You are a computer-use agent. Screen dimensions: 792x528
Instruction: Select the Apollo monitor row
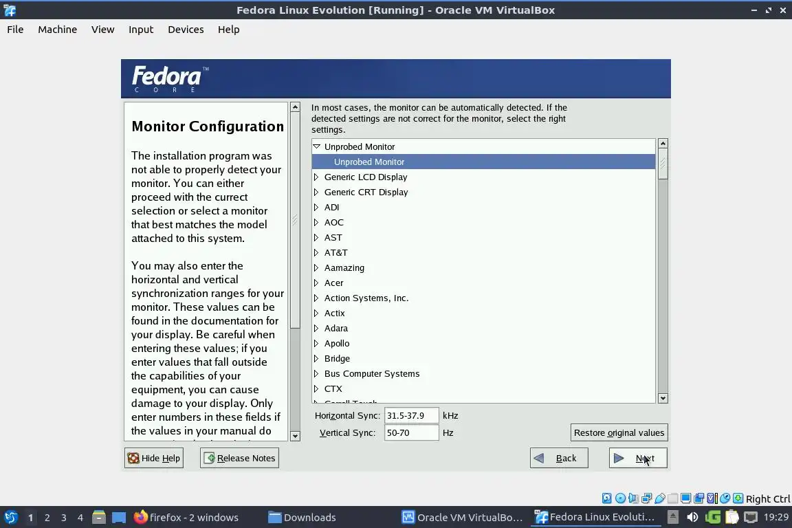[483, 344]
